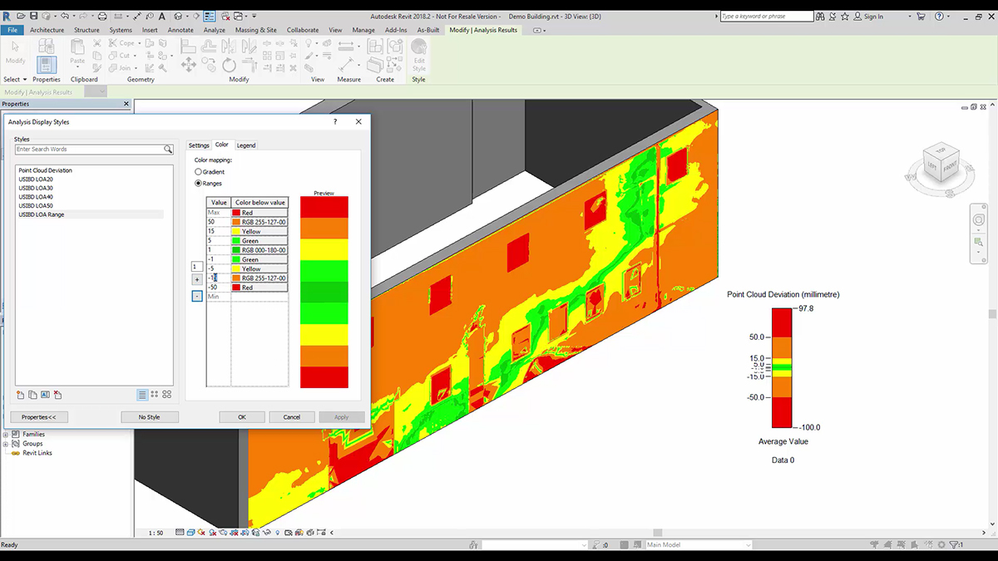998x561 pixels.
Task: Switch to the Legend tab
Action: click(x=246, y=145)
